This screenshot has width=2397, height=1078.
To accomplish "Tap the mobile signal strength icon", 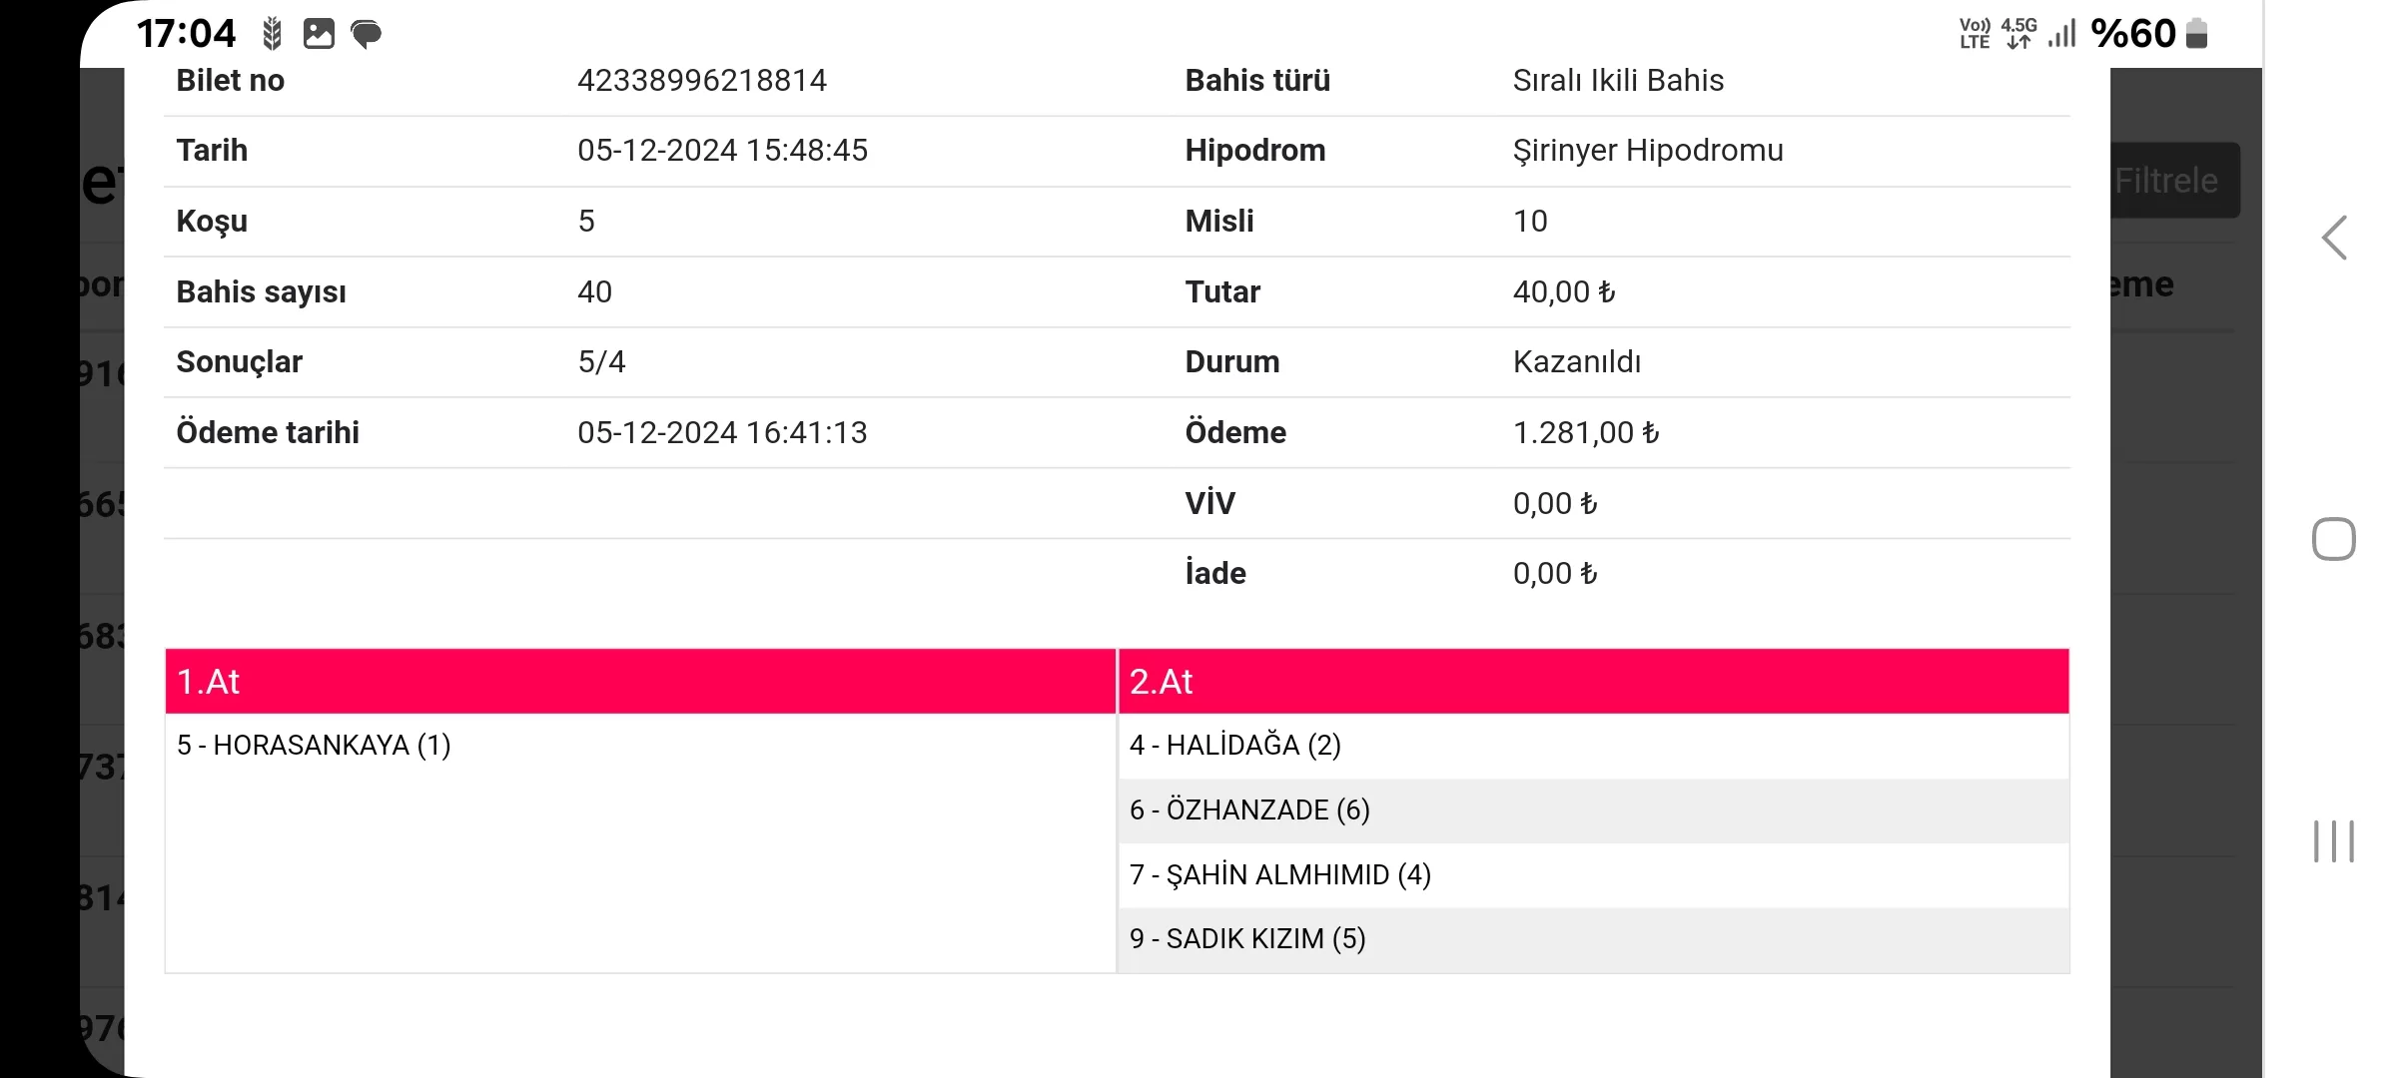I will pyautogui.click(x=2061, y=34).
